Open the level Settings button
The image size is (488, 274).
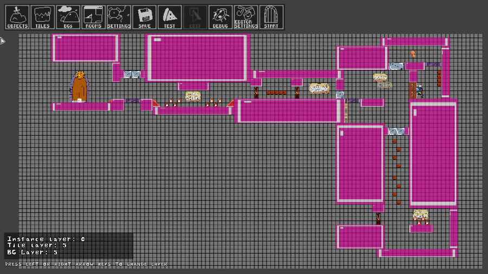(x=119, y=17)
